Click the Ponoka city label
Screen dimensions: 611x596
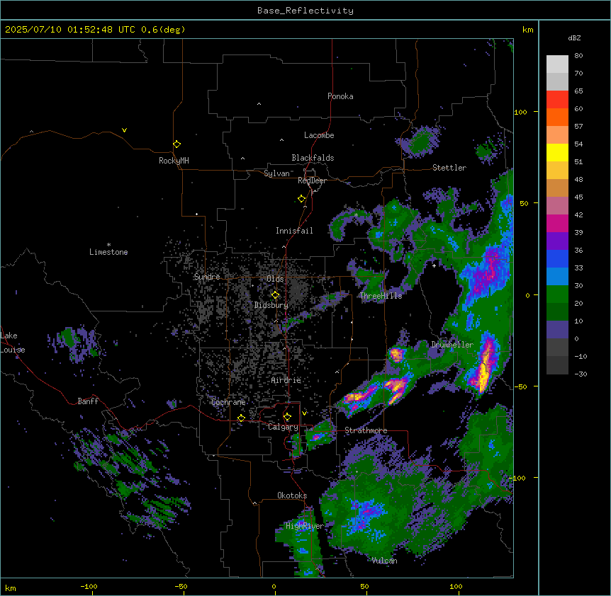tap(340, 96)
